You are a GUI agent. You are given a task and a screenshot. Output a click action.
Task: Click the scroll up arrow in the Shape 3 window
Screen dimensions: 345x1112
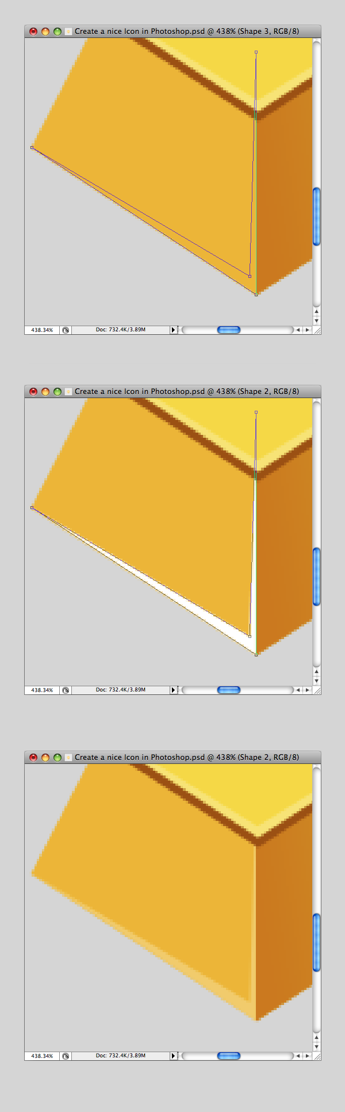coord(316,311)
